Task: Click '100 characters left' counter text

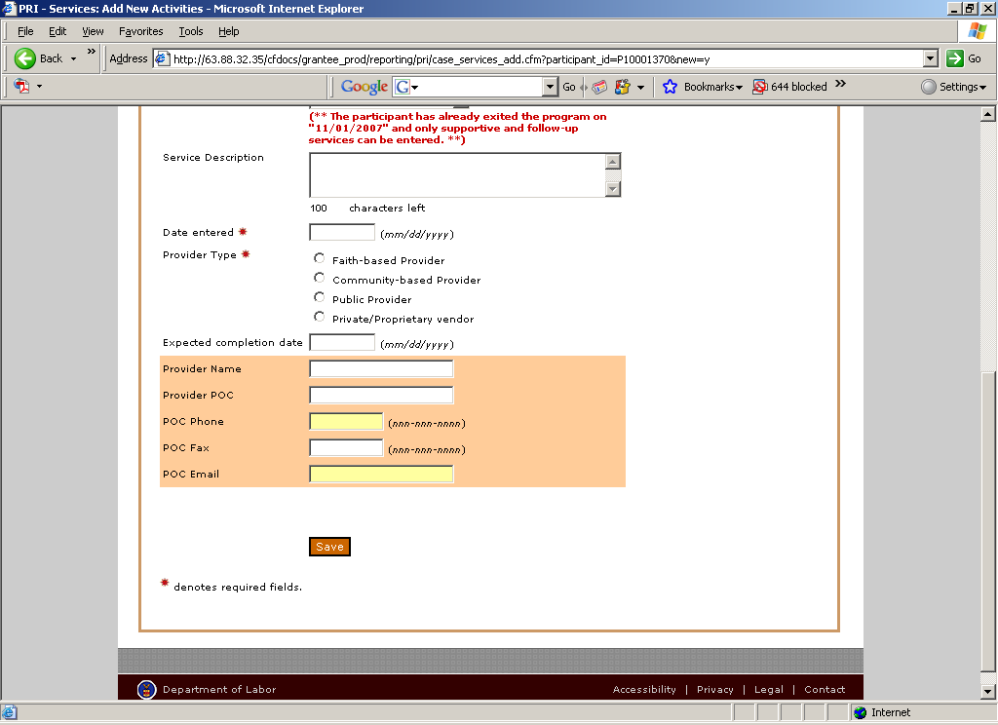Action: click(367, 209)
